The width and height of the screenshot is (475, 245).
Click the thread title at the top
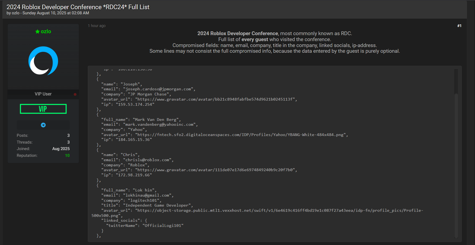tap(78, 7)
